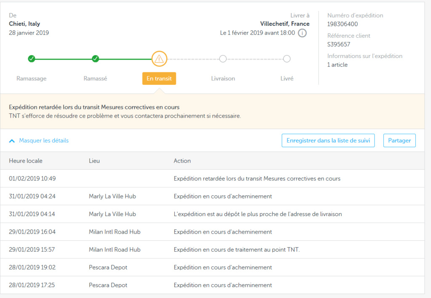Click the 28/01/2019 17:25 timestamp
This screenshot has width=431, height=298.
coord(32,285)
